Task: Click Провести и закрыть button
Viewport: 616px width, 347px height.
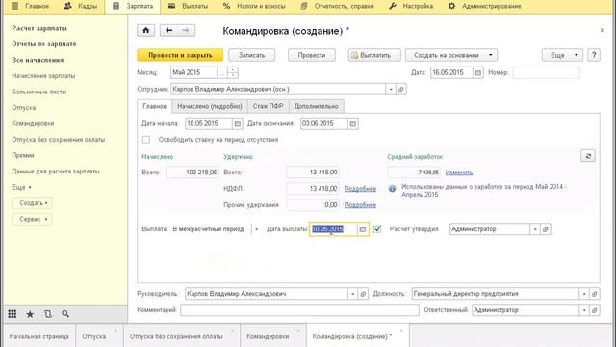Action: (180, 55)
